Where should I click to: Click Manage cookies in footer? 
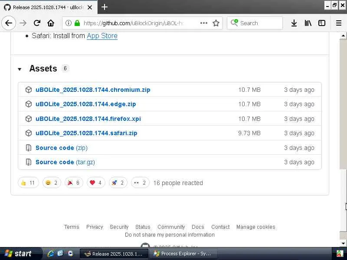pos(255,227)
